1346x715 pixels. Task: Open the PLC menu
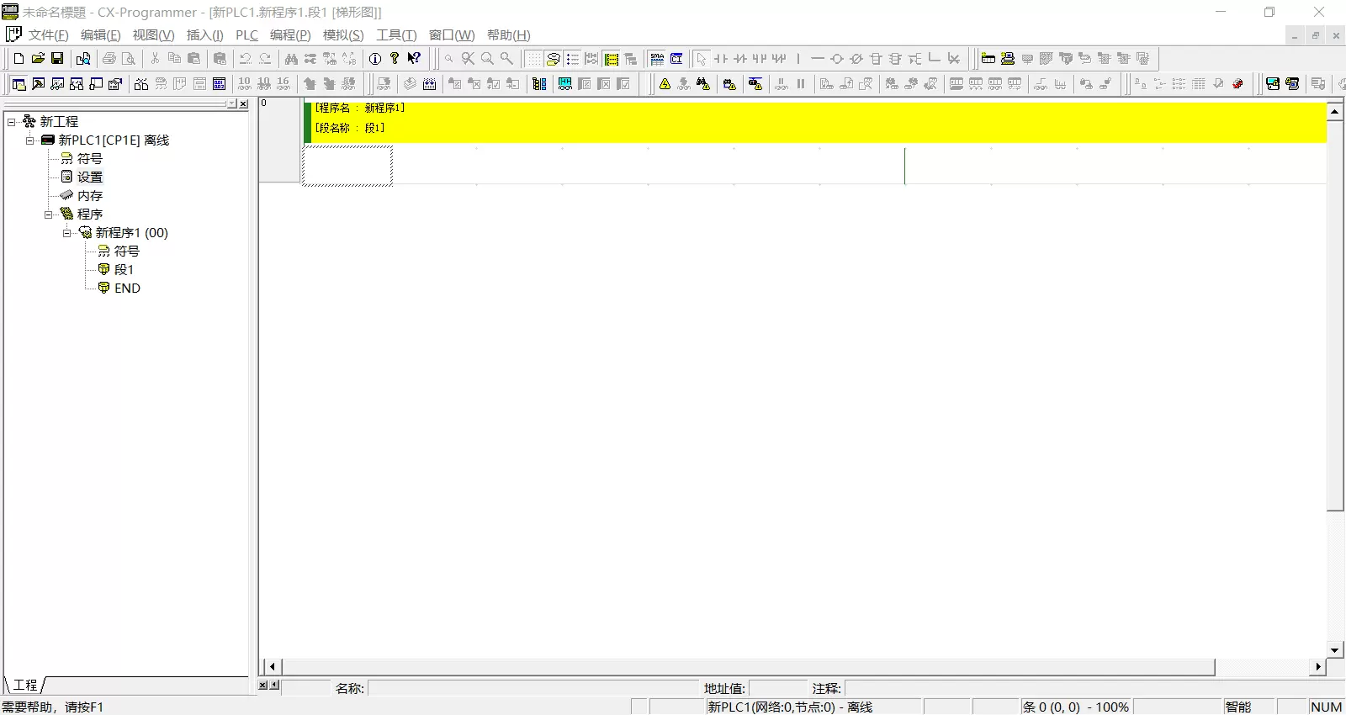(246, 34)
